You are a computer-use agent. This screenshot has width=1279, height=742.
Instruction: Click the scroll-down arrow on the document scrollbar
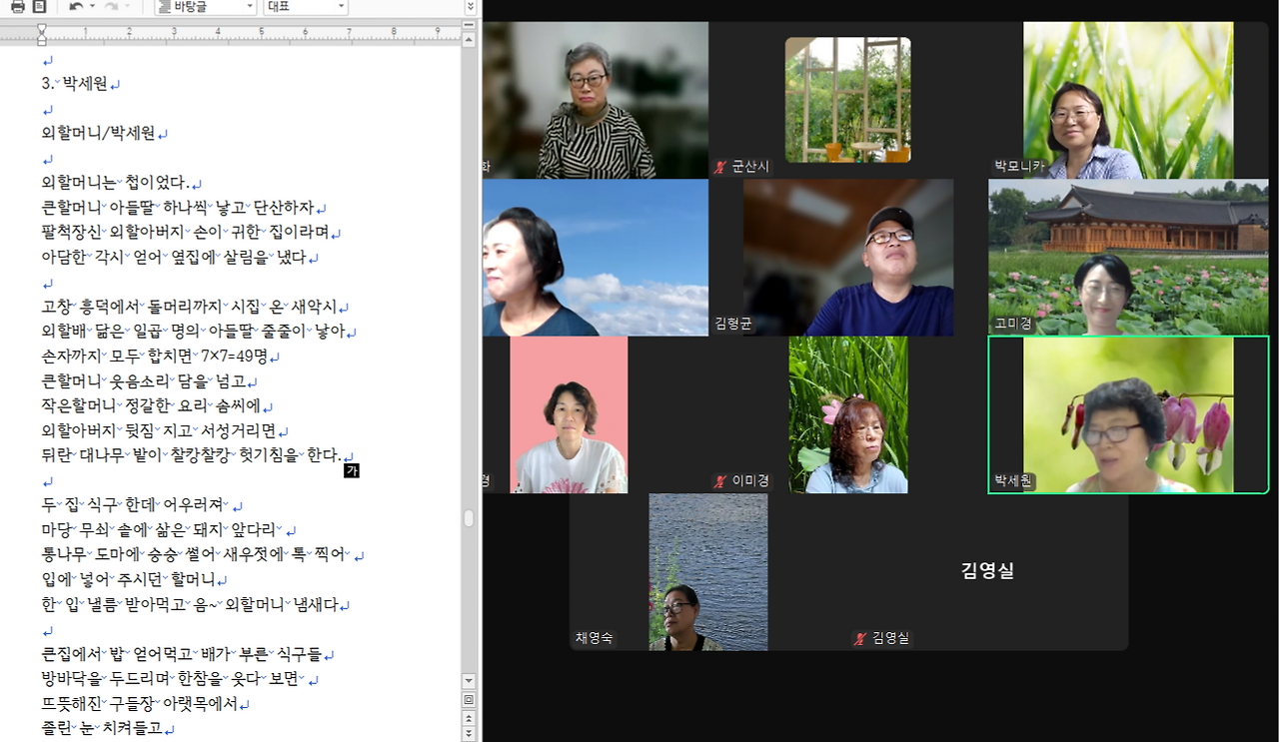tap(468, 680)
